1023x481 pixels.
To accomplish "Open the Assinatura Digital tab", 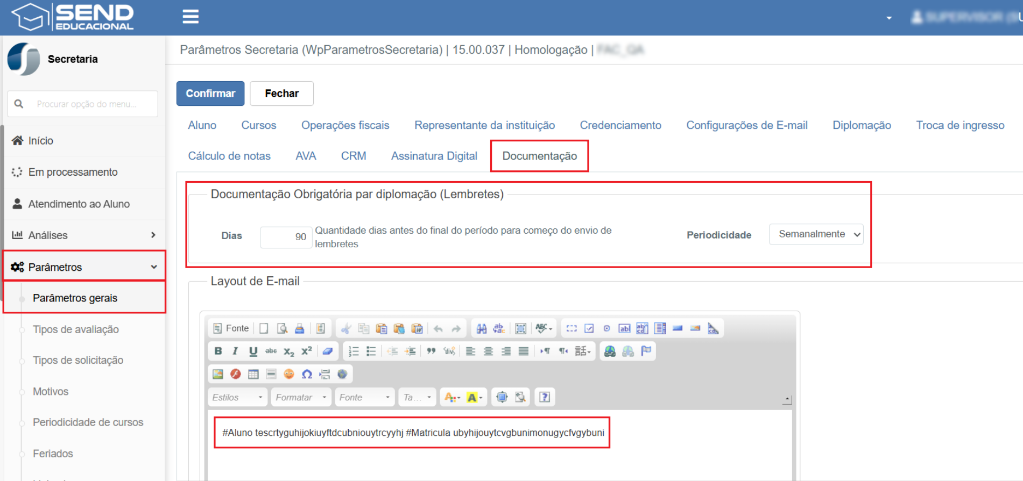I will tap(434, 156).
